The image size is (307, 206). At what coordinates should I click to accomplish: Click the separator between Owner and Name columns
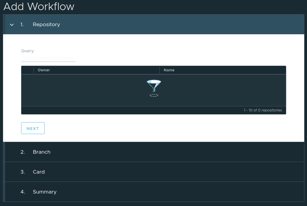point(159,70)
